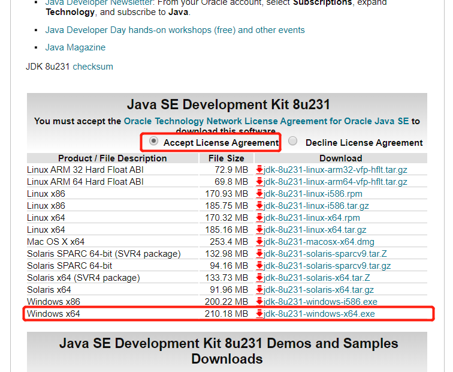This screenshot has width=453, height=372.
Task: Click the 200.22 MB file size cell
Action: [x=226, y=302]
